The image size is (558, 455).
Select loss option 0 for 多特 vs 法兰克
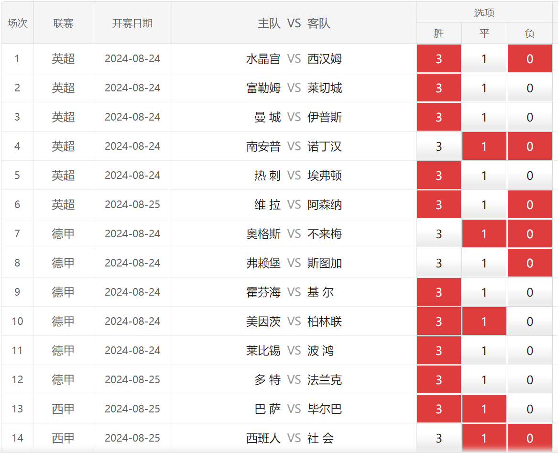pyautogui.click(x=529, y=379)
